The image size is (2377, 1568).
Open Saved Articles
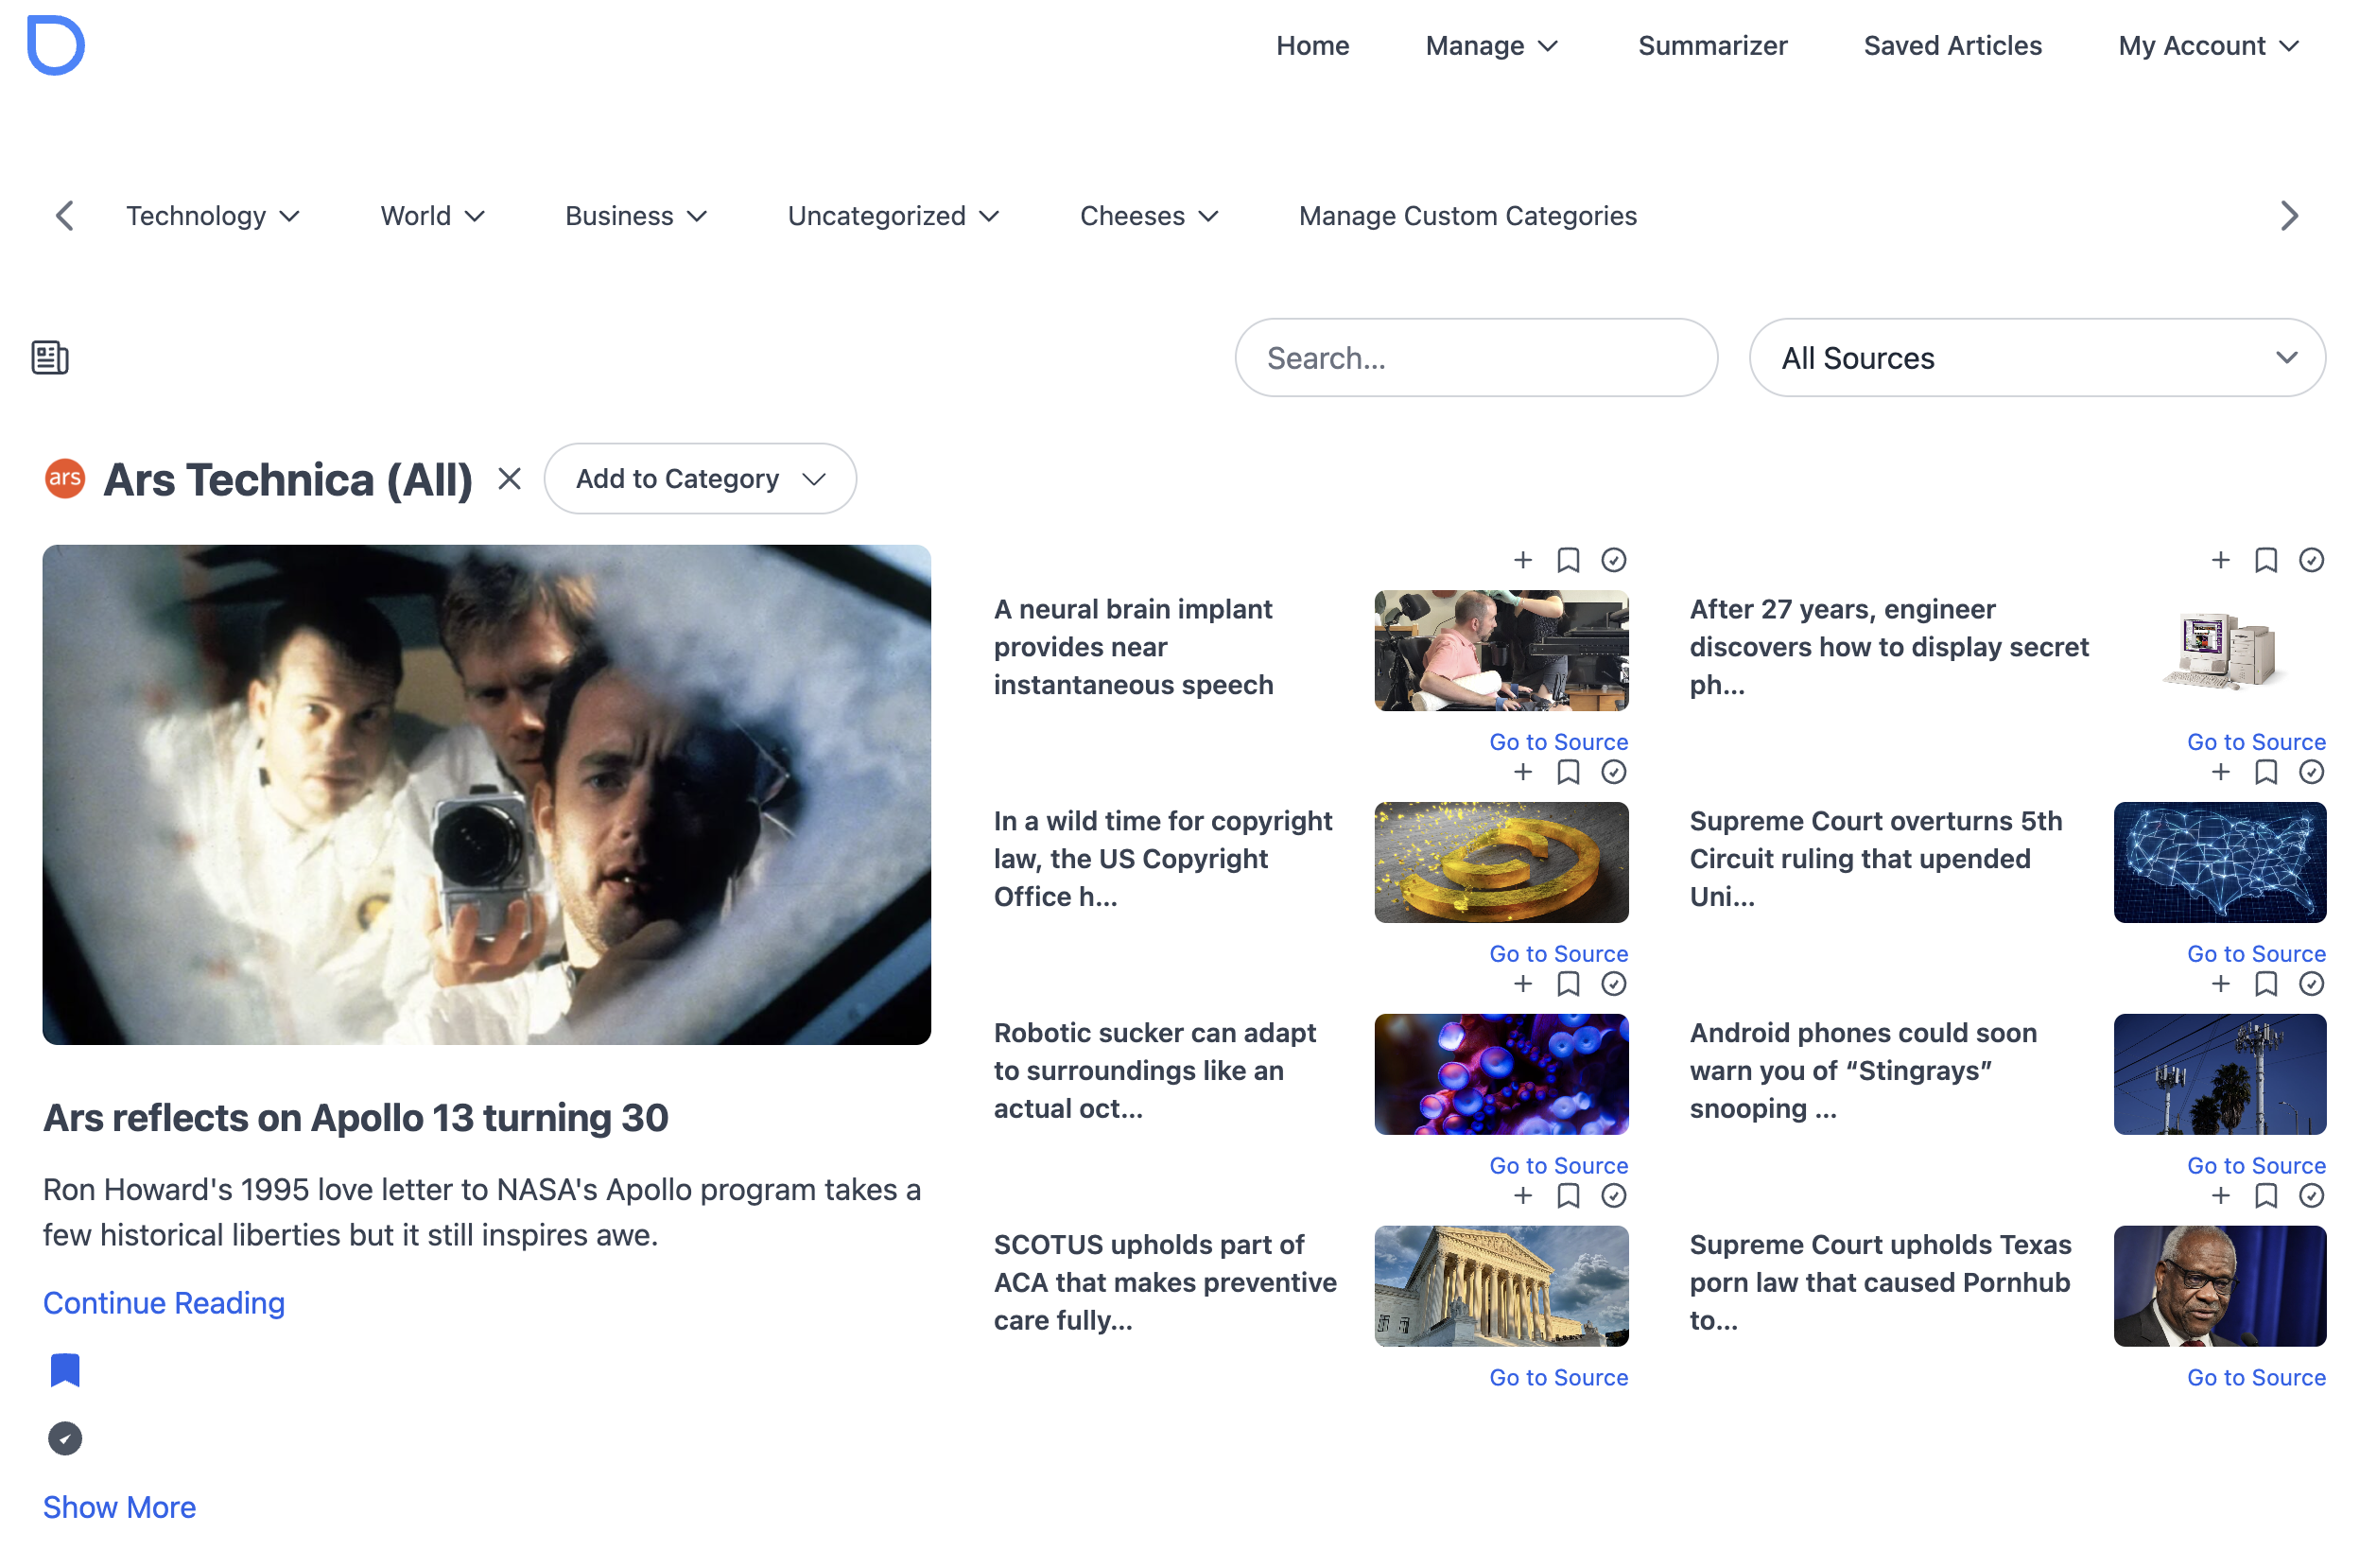(x=1952, y=46)
